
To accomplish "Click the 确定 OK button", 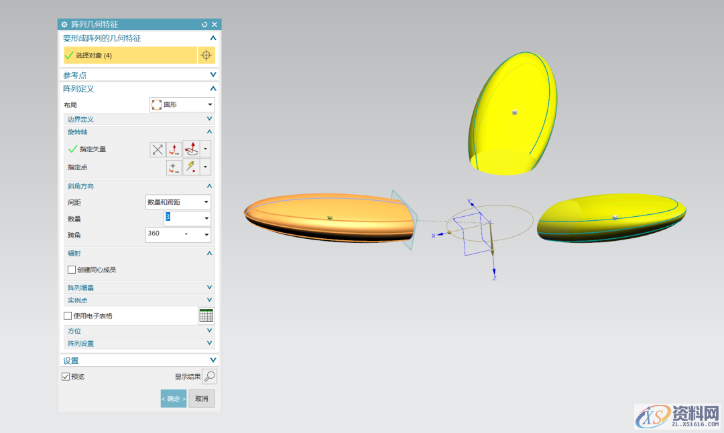I will coord(173,399).
